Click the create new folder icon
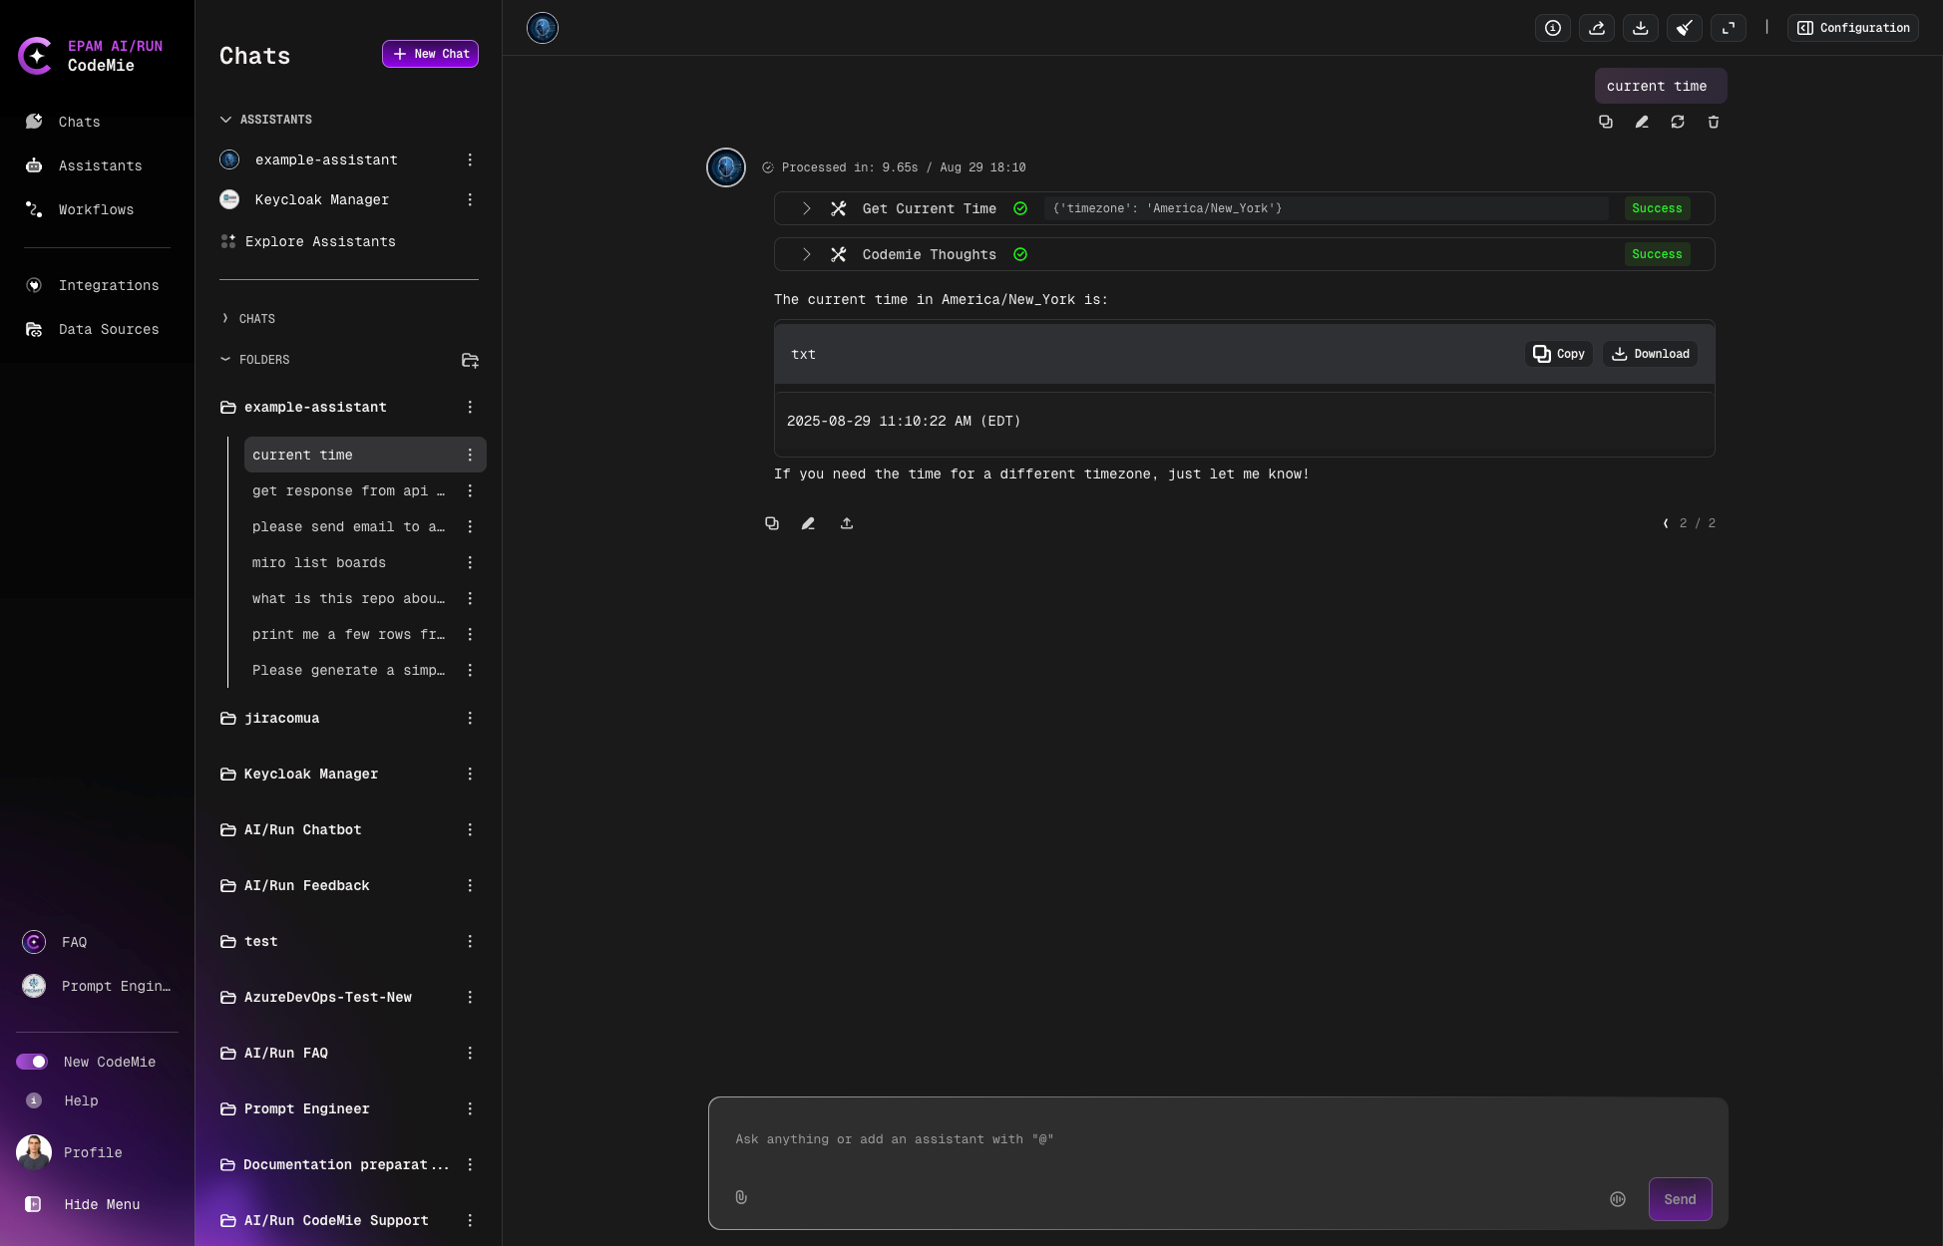Viewport: 1943px width, 1246px height. [470, 360]
